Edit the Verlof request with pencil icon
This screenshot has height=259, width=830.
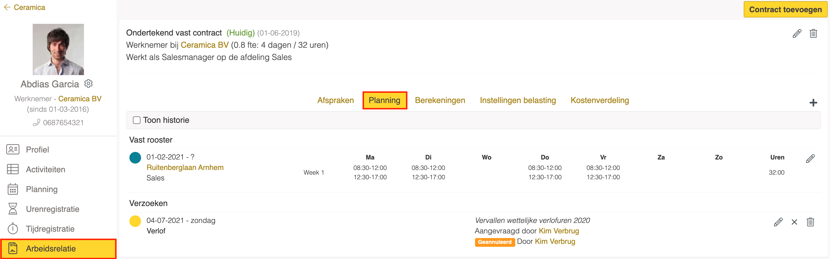point(778,222)
